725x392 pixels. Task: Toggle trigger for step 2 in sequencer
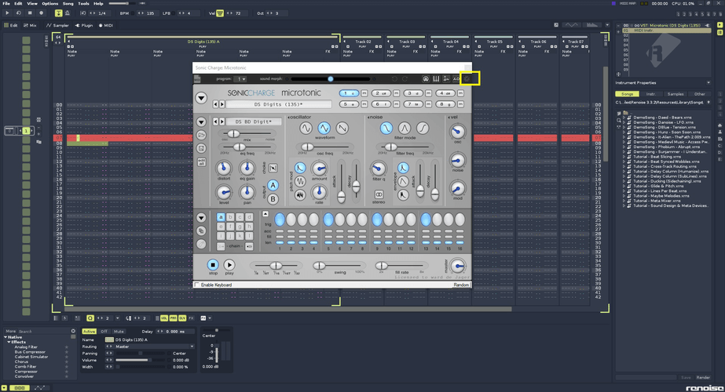click(291, 220)
